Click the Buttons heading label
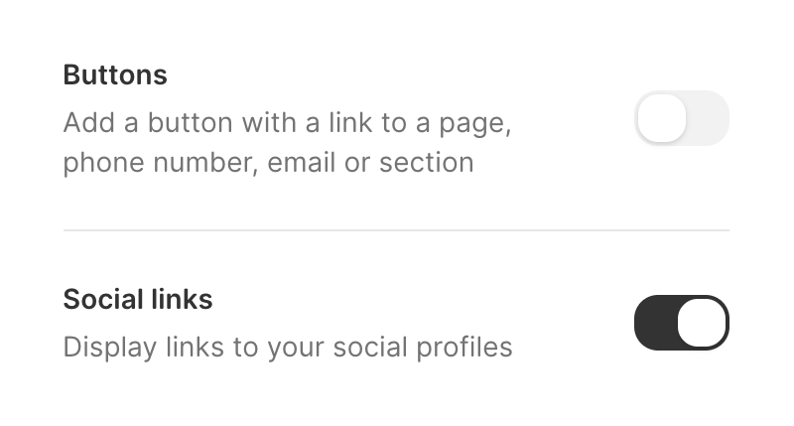 click(115, 74)
